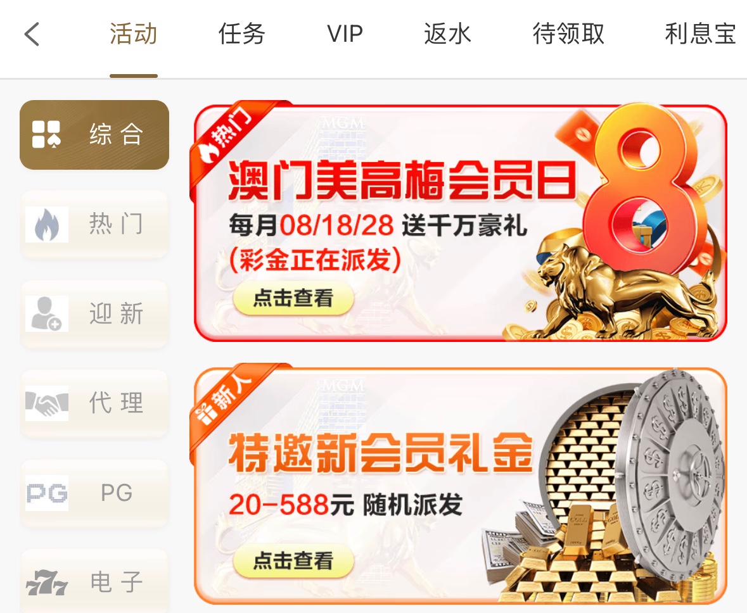Tap the back arrow icon
This screenshot has height=613, width=747.
click(32, 34)
